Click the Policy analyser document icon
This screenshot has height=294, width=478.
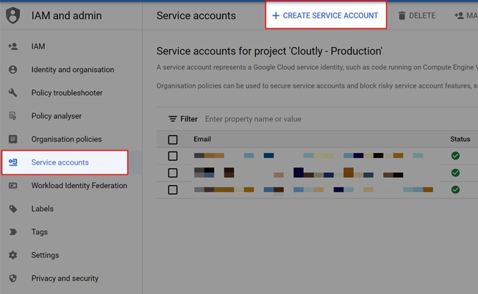click(x=13, y=116)
